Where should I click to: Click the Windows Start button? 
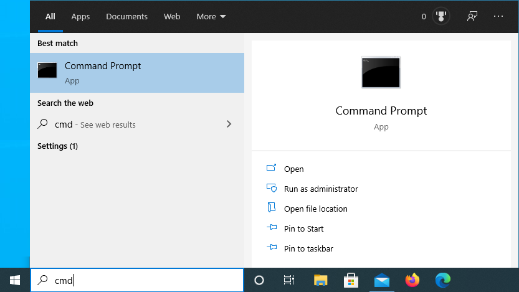point(15,280)
